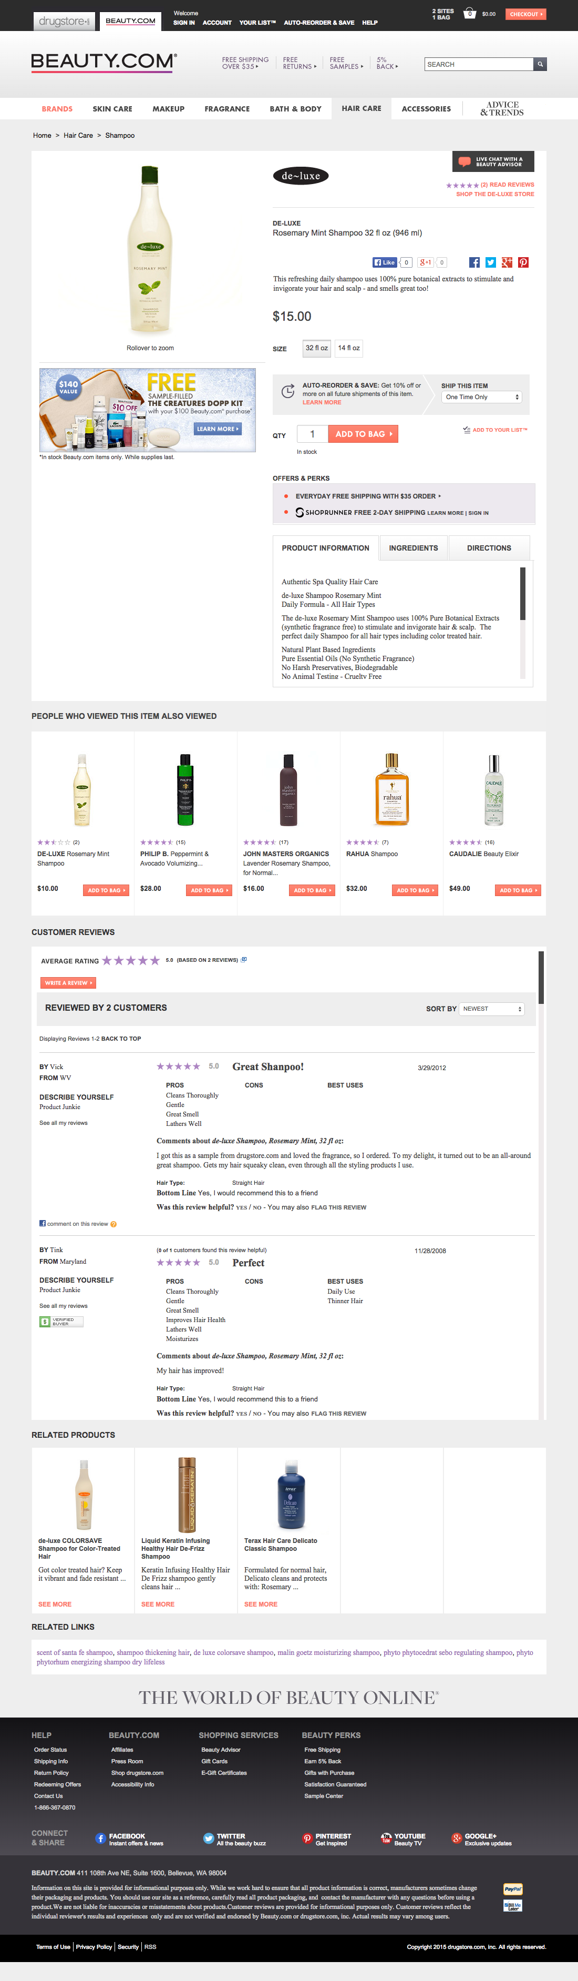
Task: Click the PayPal icon in footer
Action: (x=513, y=1889)
